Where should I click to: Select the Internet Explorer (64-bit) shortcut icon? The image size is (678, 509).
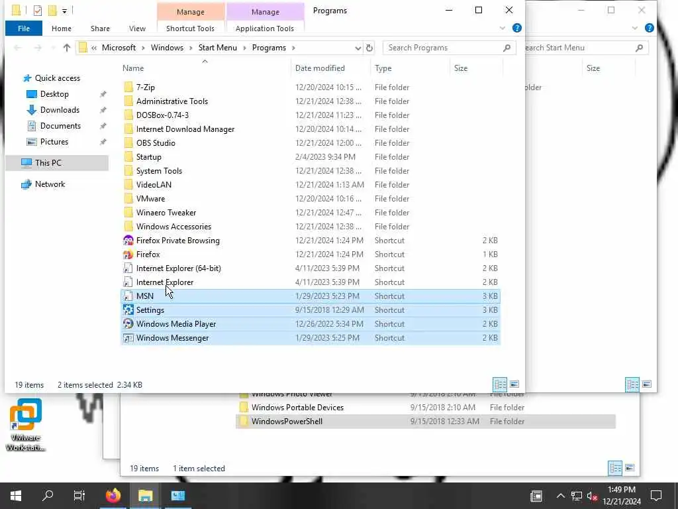pos(128,268)
